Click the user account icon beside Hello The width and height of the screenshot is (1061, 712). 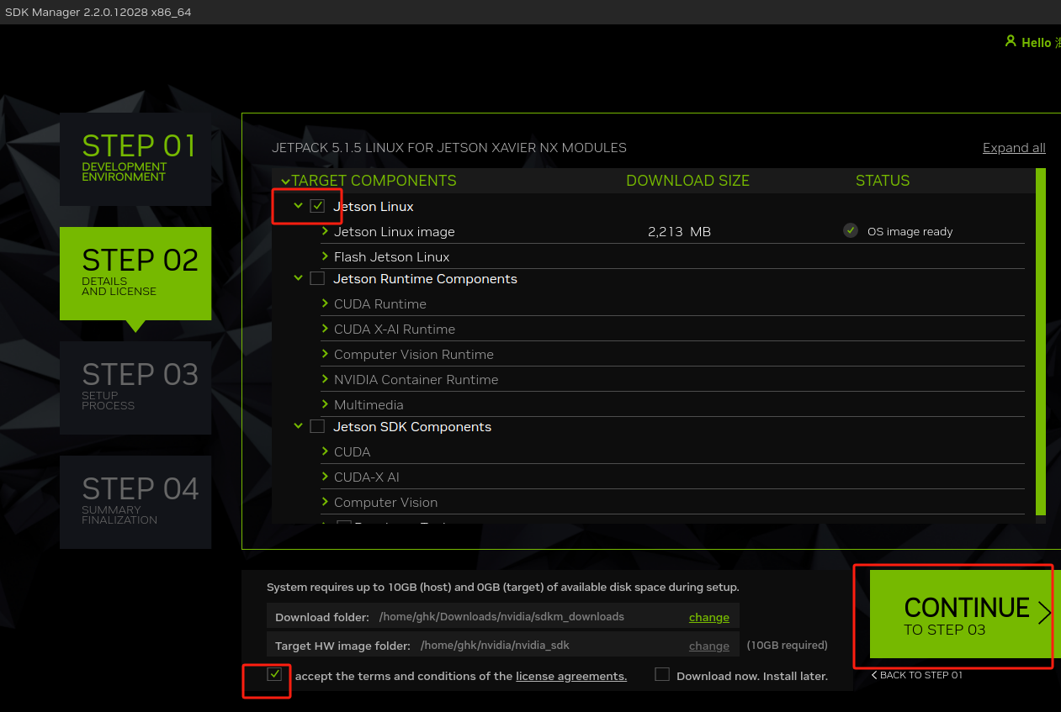[1011, 41]
